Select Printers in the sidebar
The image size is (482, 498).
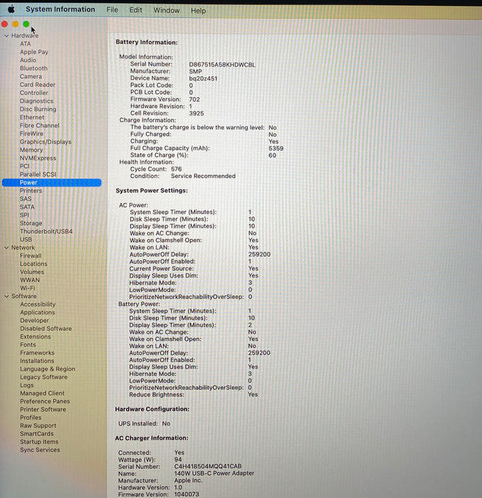[x=31, y=191]
